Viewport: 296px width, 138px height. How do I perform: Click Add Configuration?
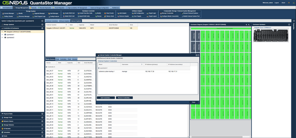tap(138, 13)
